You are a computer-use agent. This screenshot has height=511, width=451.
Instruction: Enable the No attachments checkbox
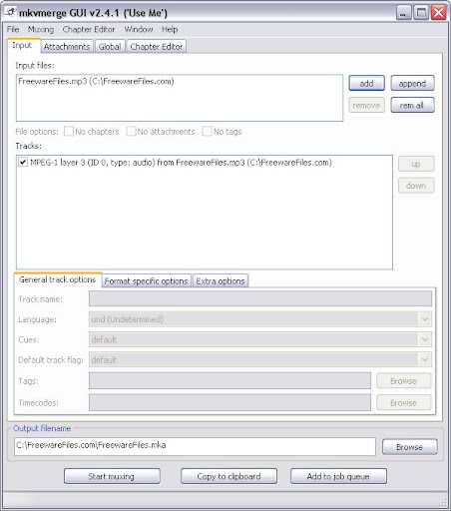(131, 131)
